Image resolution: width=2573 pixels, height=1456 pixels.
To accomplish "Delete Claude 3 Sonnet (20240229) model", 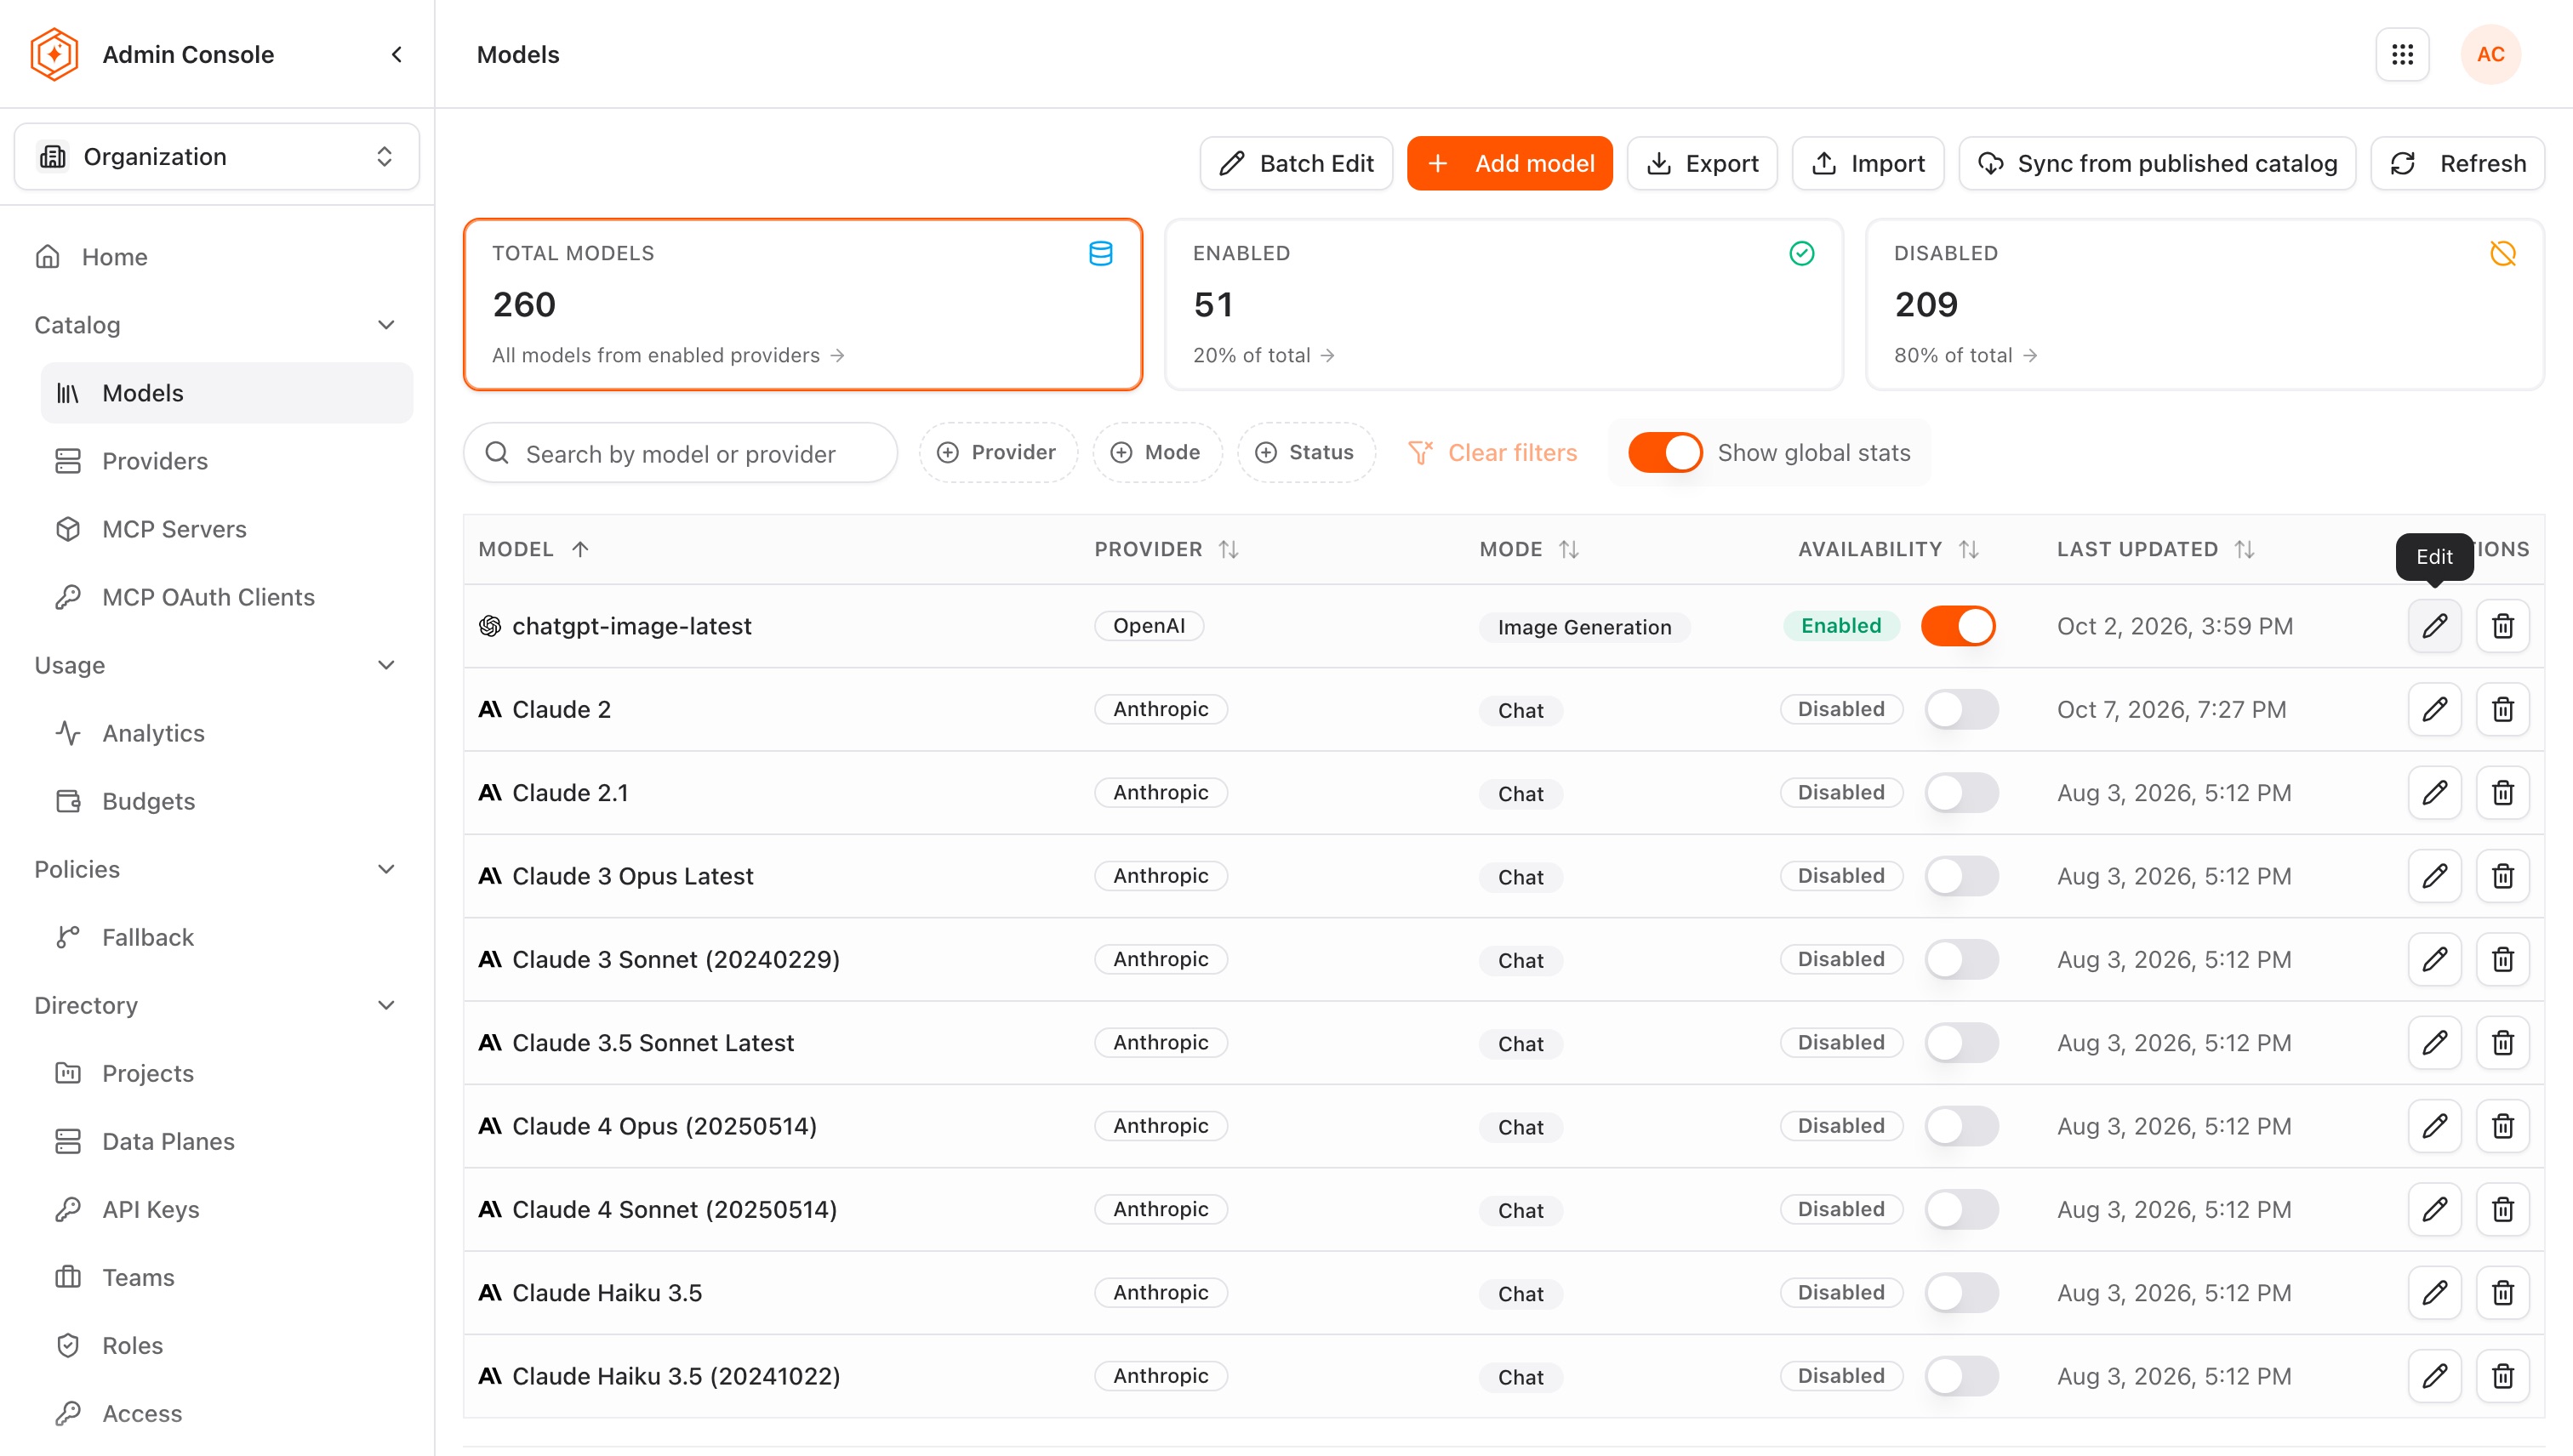I will point(2502,959).
